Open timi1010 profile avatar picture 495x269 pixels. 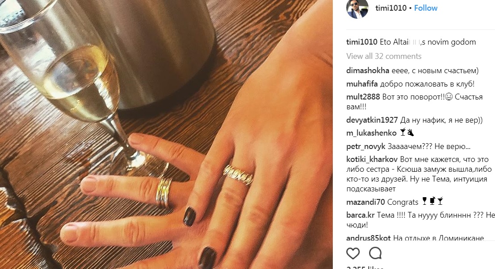tap(357, 8)
